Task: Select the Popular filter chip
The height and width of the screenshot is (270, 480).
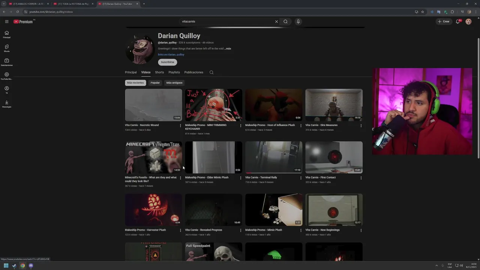Action: click(155, 82)
